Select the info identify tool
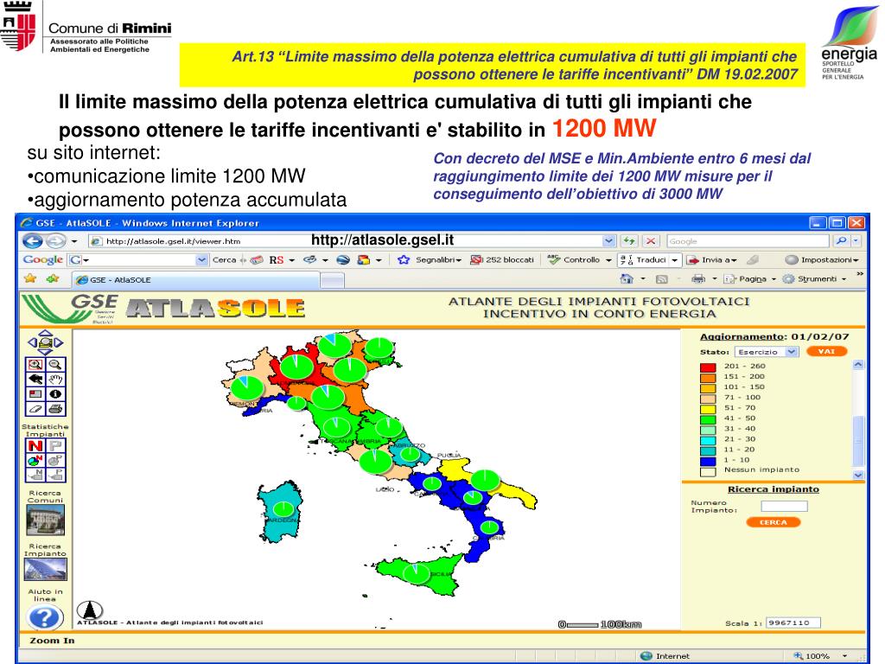 (54, 394)
